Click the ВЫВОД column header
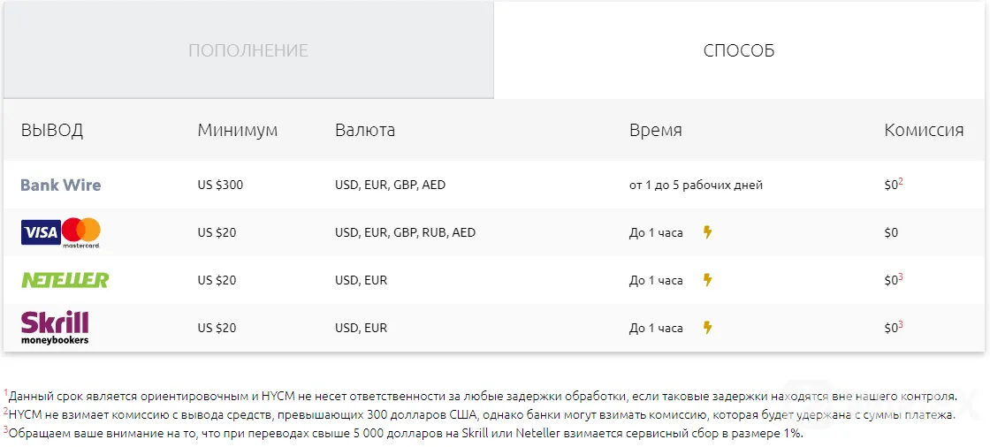Screen dimensions: 990x447 (52, 131)
